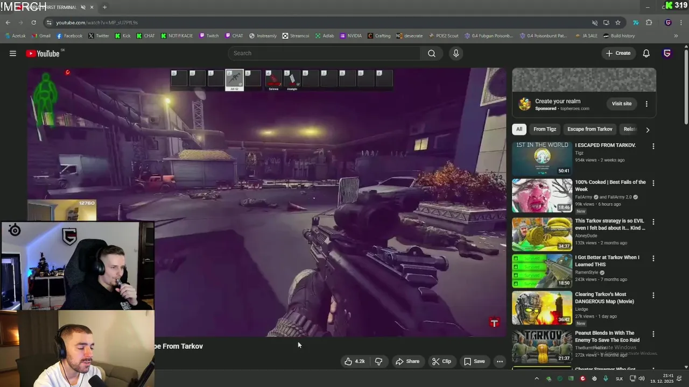Mute the tab using the speaker icon
This screenshot has width=689, height=387.
[x=83, y=7]
